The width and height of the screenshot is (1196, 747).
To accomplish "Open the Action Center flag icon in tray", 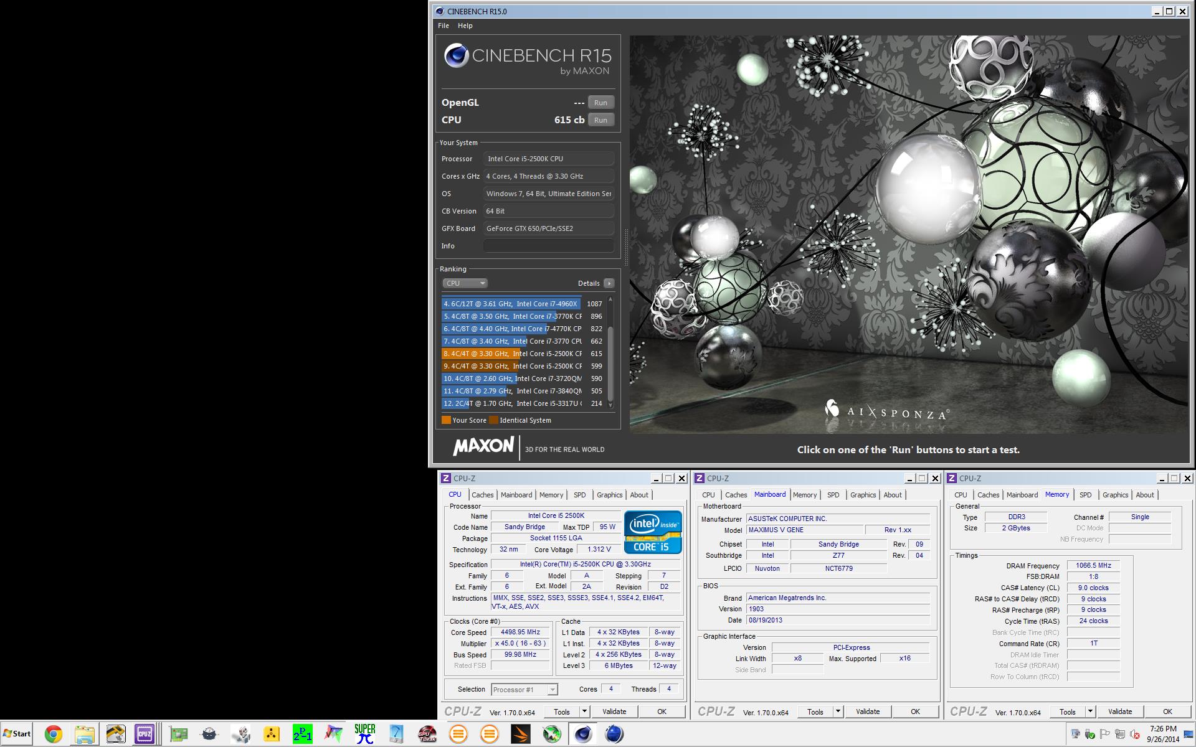I will click(x=1104, y=734).
